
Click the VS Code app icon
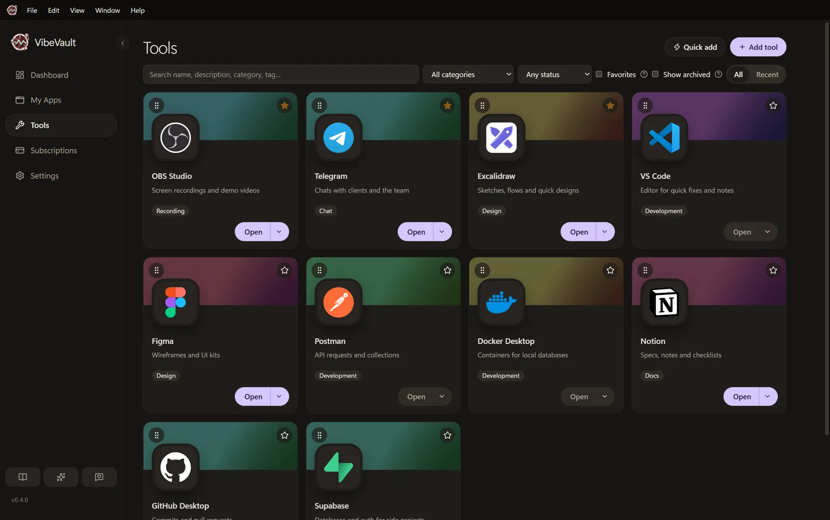coord(664,138)
